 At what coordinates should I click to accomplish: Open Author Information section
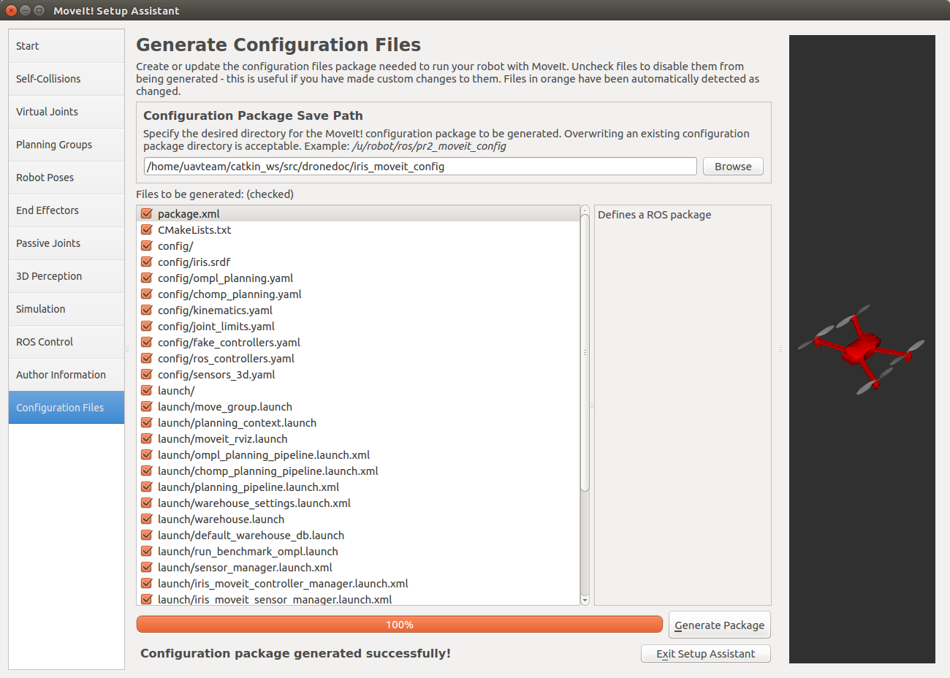tap(66, 375)
